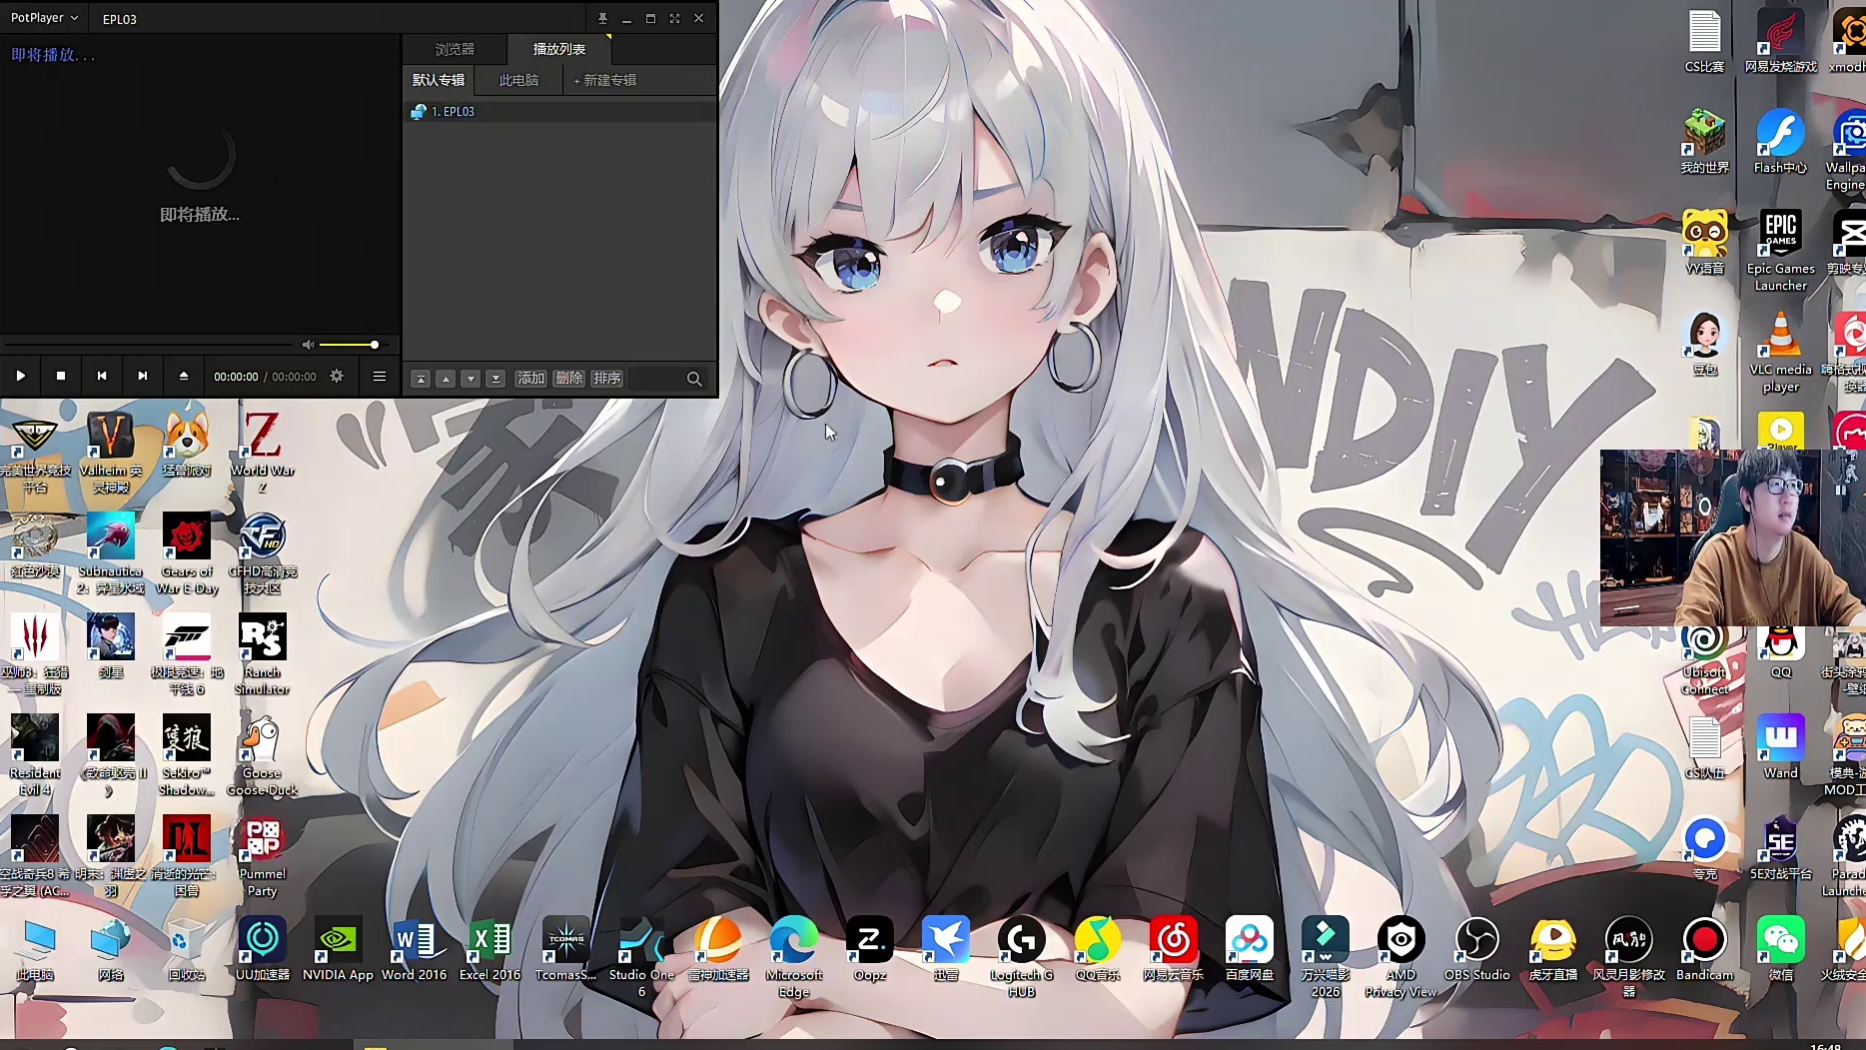
Task: Launch the Epic Games Launcher icon
Action: [x=1781, y=251]
